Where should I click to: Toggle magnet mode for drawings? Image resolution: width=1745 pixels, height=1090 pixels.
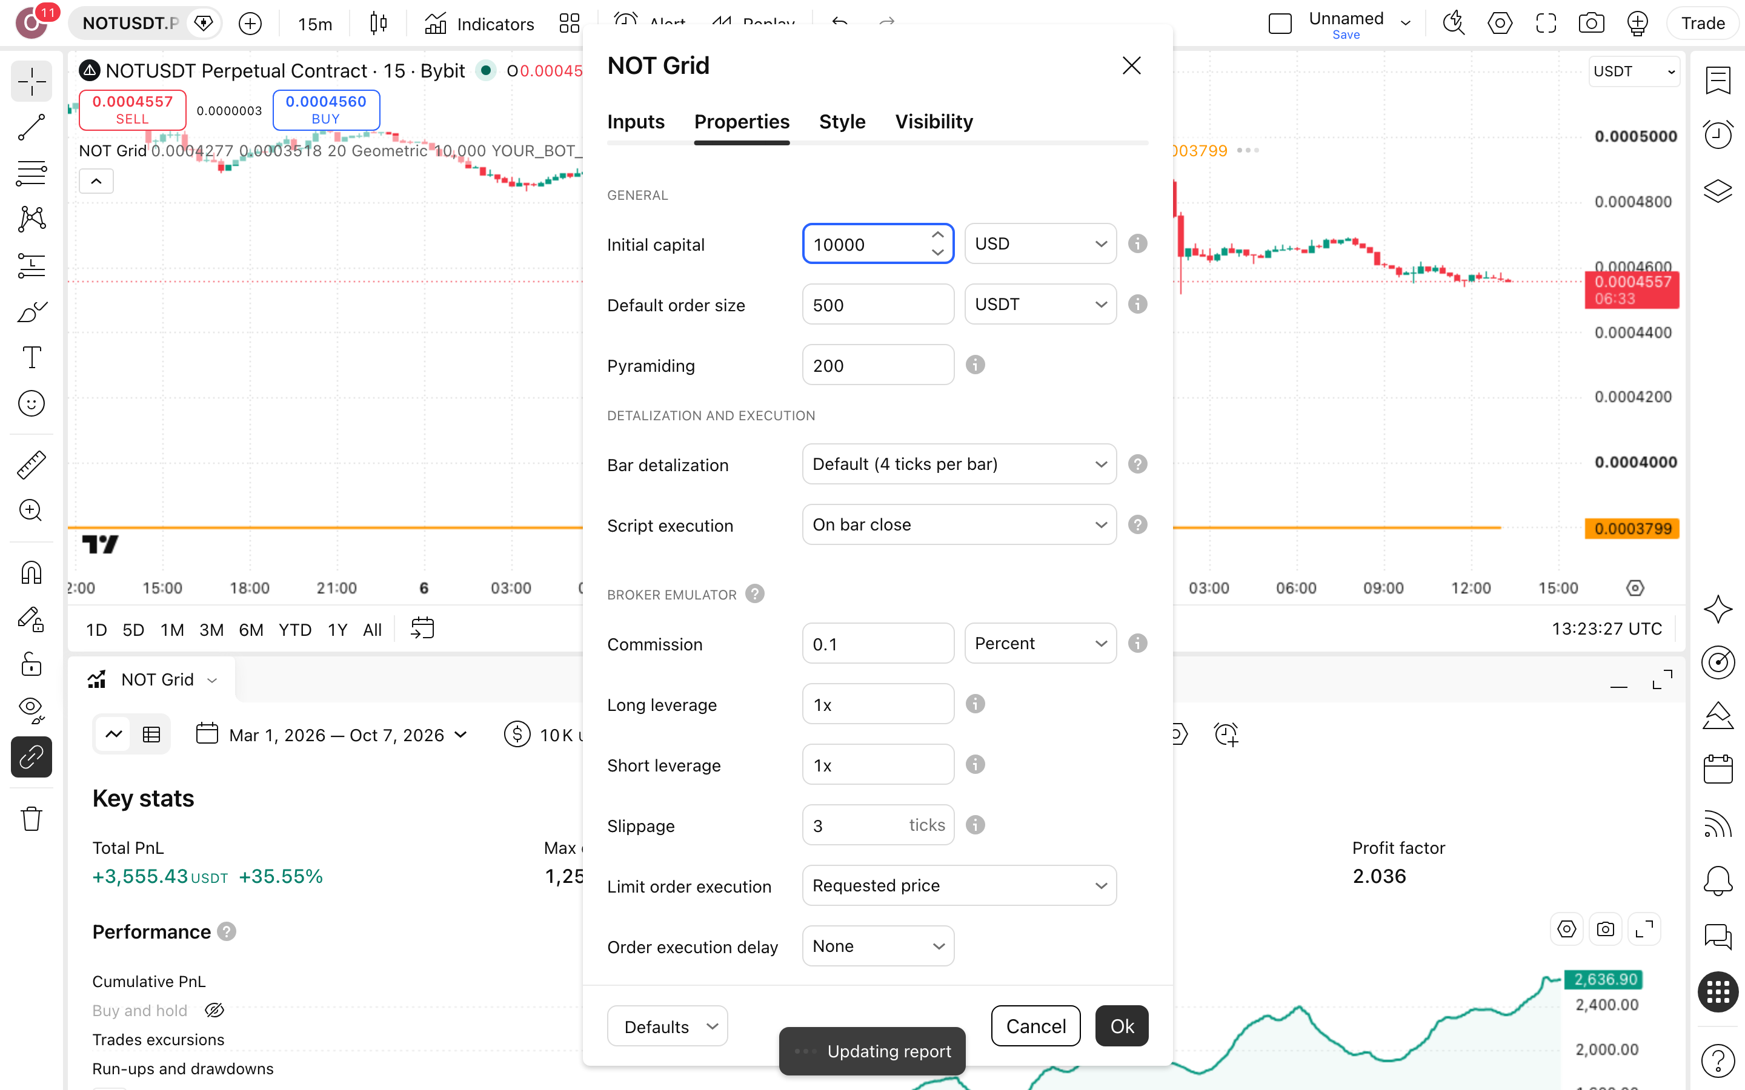31,573
